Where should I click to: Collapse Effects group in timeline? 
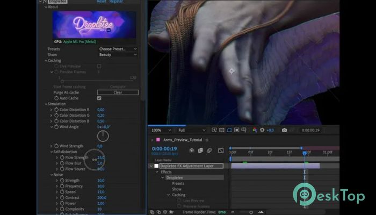[x=157, y=172]
